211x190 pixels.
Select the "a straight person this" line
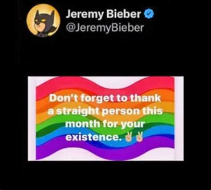(x=105, y=111)
